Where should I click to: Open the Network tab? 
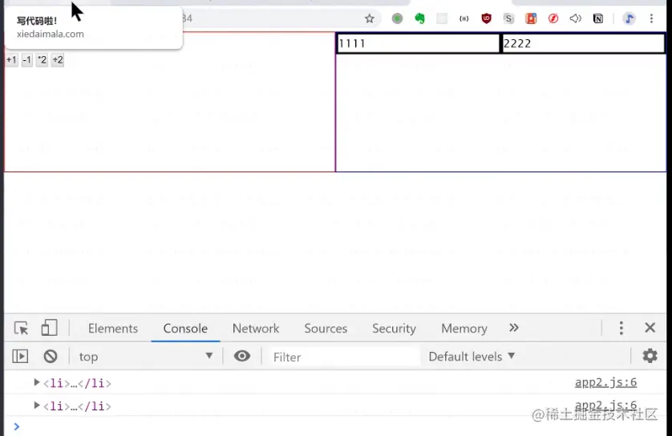tap(256, 329)
